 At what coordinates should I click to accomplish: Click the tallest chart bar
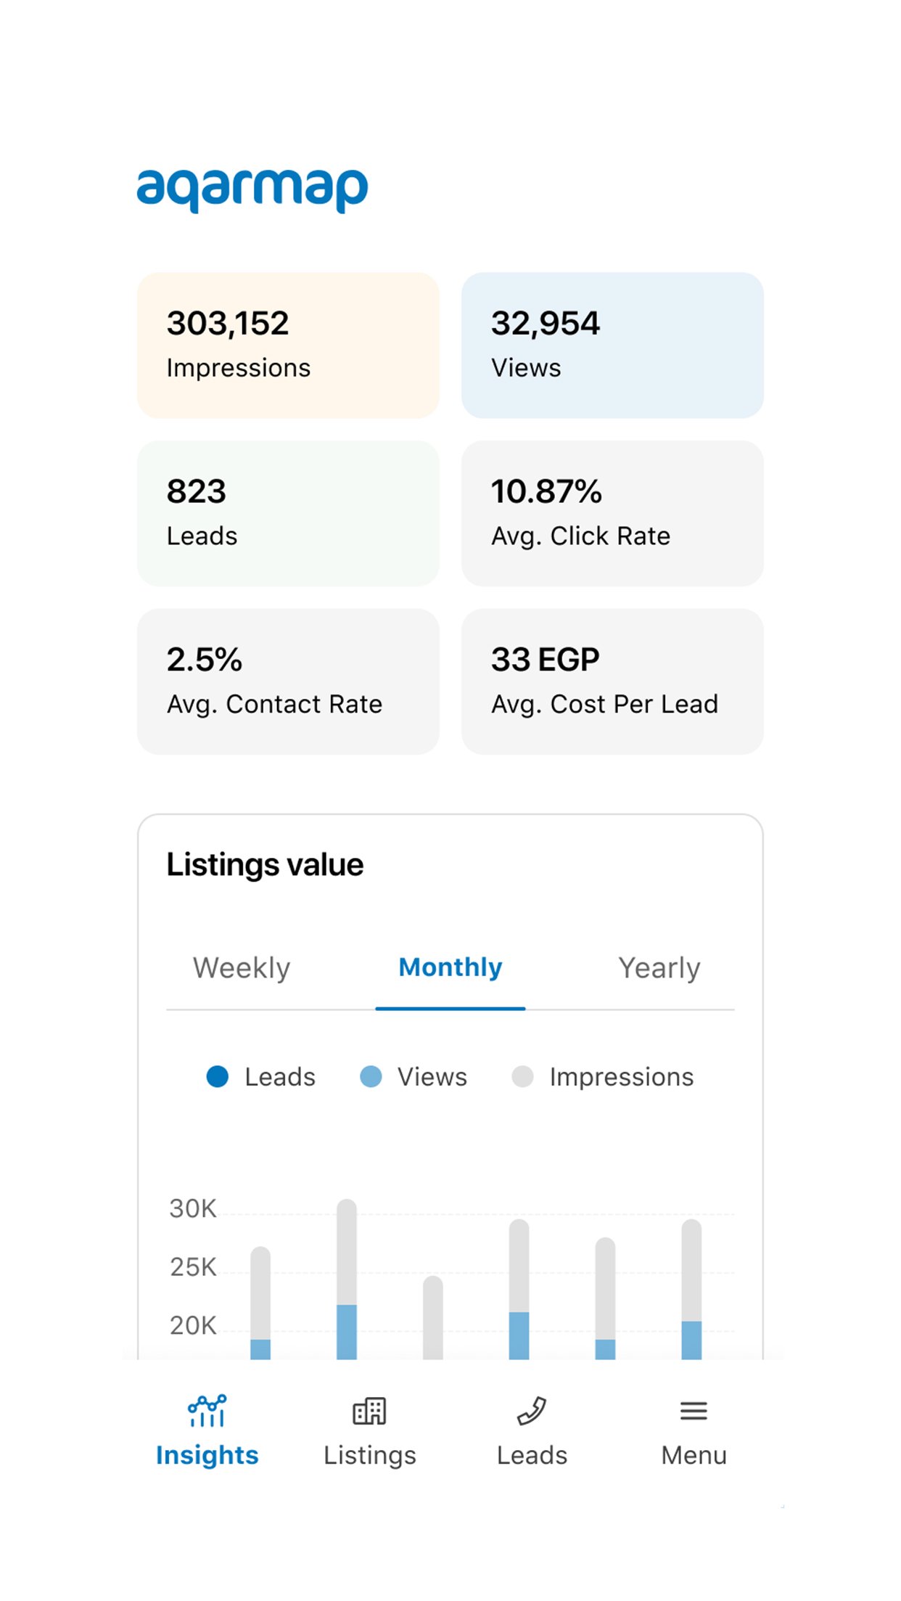pyautogui.click(x=347, y=1277)
